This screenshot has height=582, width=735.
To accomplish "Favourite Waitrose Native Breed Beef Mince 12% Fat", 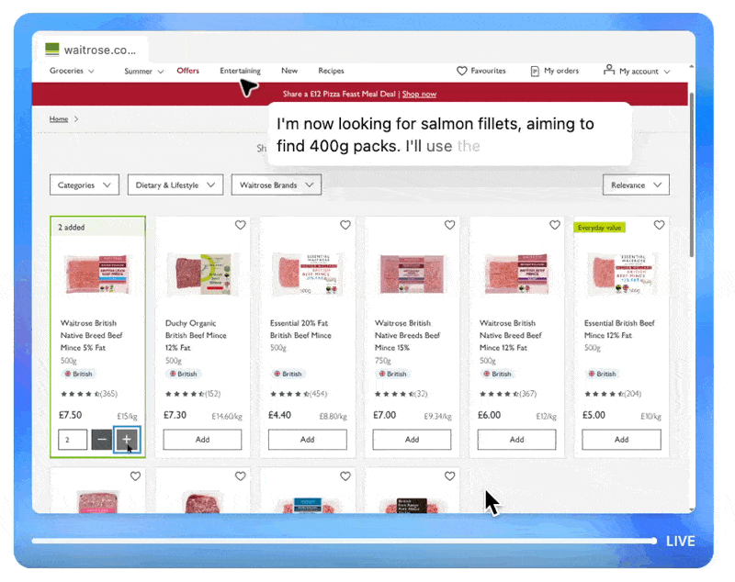I will pos(555,225).
